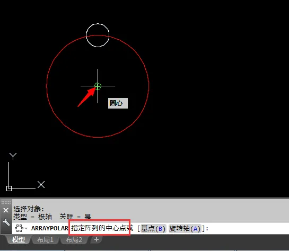289x251 pixels.
Task: Choose the 旋转轴(A) rotation axis option
Action: (185, 229)
